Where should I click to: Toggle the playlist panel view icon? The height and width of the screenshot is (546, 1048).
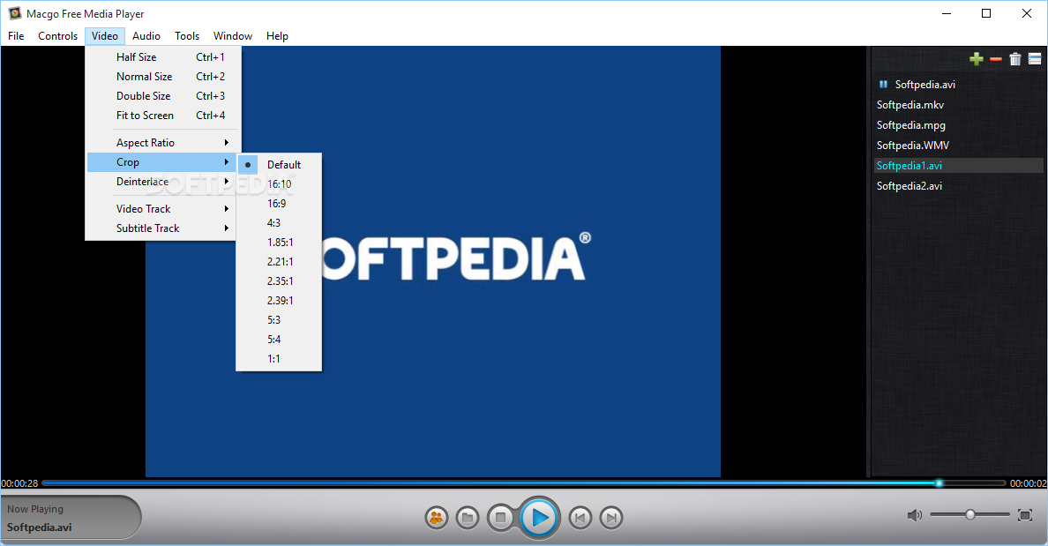coord(1035,59)
